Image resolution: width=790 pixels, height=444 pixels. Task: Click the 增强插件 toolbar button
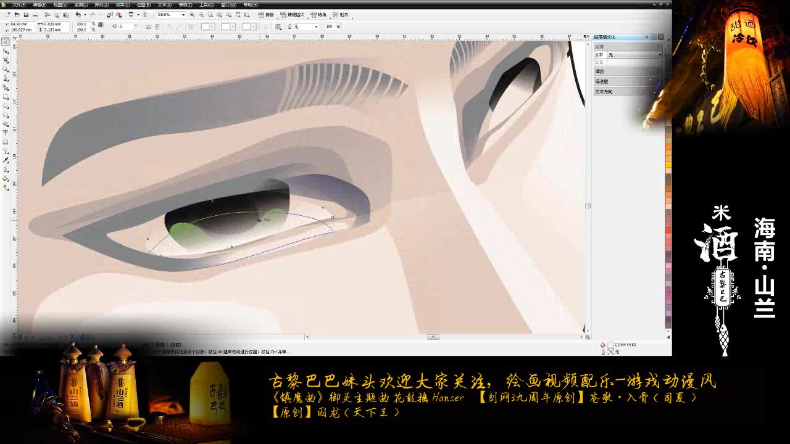point(293,15)
